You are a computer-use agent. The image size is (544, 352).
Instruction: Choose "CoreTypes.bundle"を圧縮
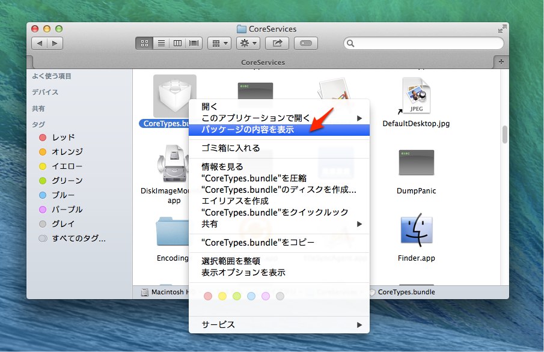click(x=279, y=178)
